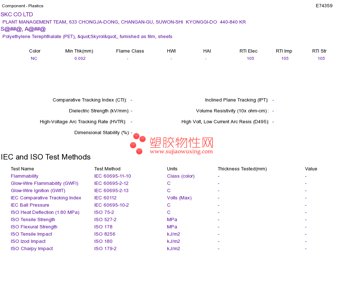
Task: Select the 0.002 minimum thickness value
Action: [x=80, y=58]
